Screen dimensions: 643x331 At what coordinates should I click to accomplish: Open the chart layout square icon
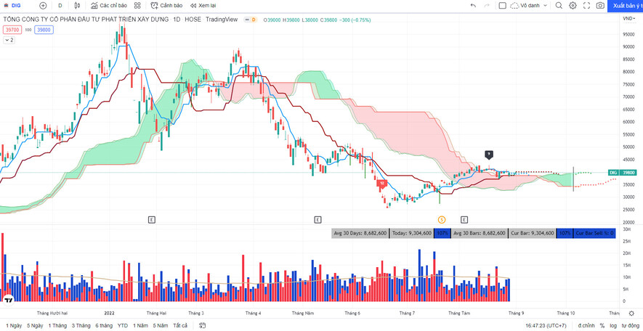pos(502,5)
